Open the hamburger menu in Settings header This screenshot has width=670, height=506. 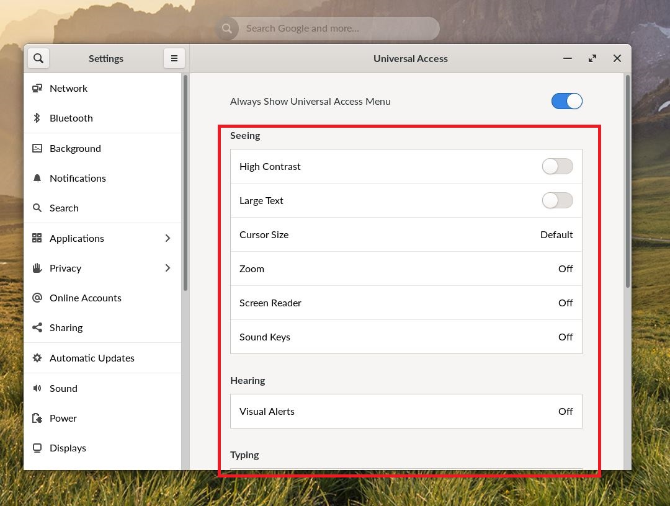coord(174,58)
